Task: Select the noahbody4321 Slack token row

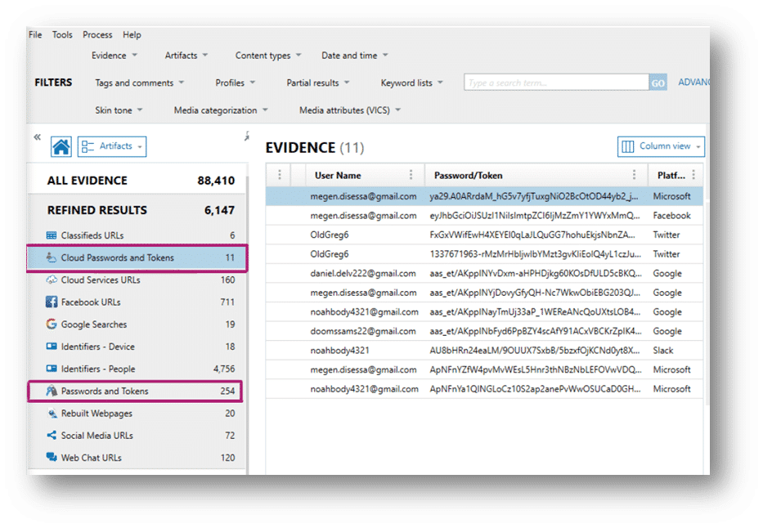Action: click(482, 351)
